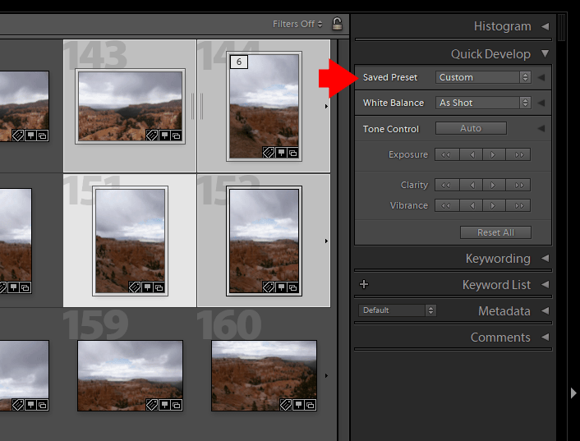The width and height of the screenshot is (580, 441).
Task: Click the Auto tone button
Action: (471, 128)
